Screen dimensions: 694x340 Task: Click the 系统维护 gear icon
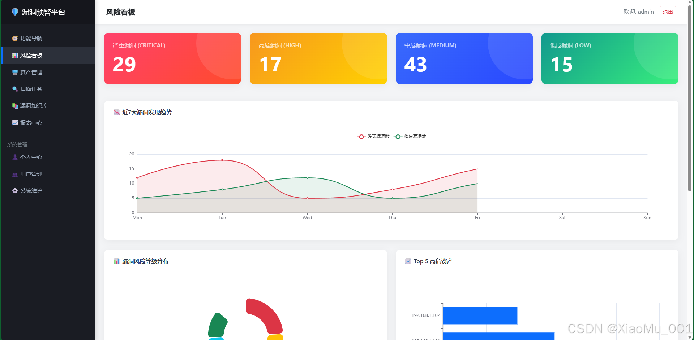pyautogui.click(x=15, y=190)
